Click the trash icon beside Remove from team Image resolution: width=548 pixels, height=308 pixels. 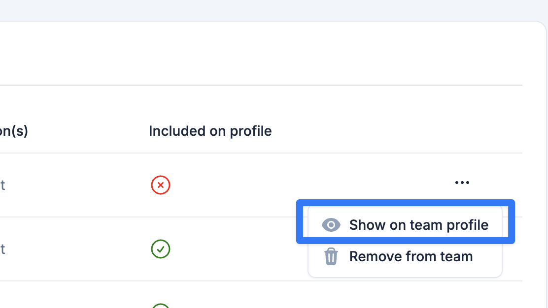pos(331,256)
